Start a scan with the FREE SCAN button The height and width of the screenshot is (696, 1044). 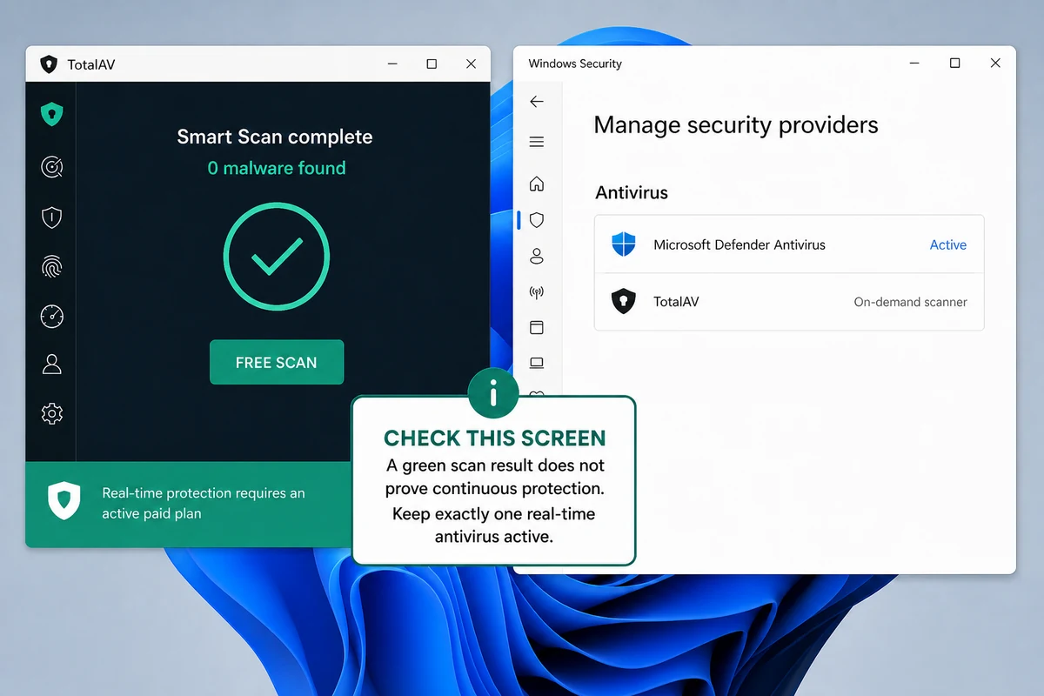coord(277,362)
